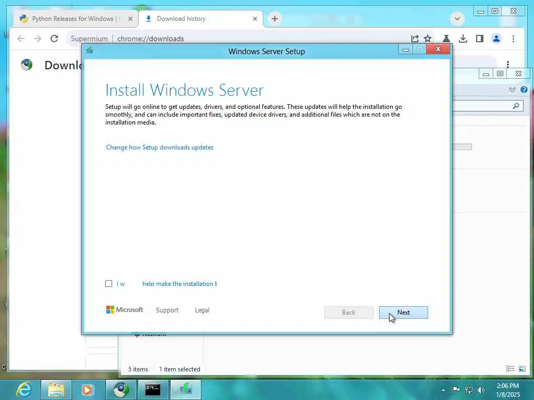Switch Explorer to large icons view
The image size is (534, 400).
[x=521, y=369]
